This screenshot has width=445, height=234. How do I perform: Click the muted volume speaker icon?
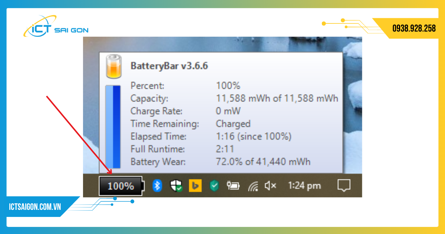pyautogui.click(x=270, y=185)
